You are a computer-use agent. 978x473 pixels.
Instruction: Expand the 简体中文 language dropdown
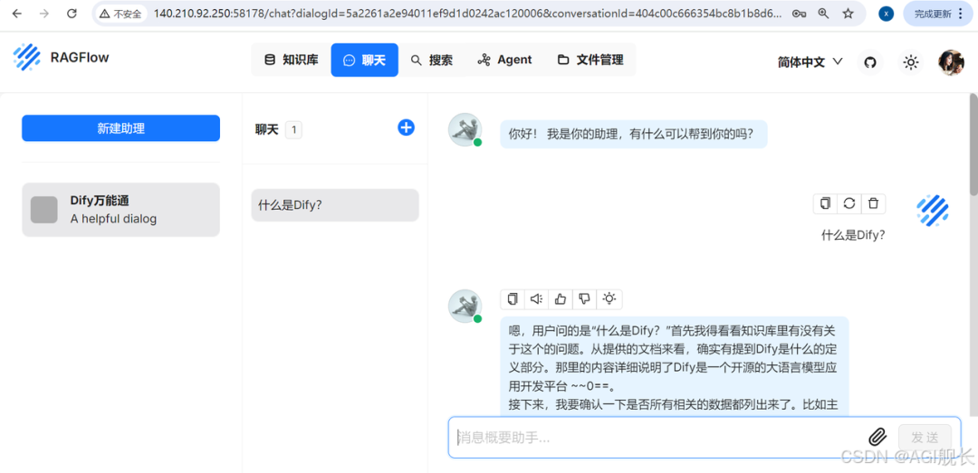[x=810, y=61]
